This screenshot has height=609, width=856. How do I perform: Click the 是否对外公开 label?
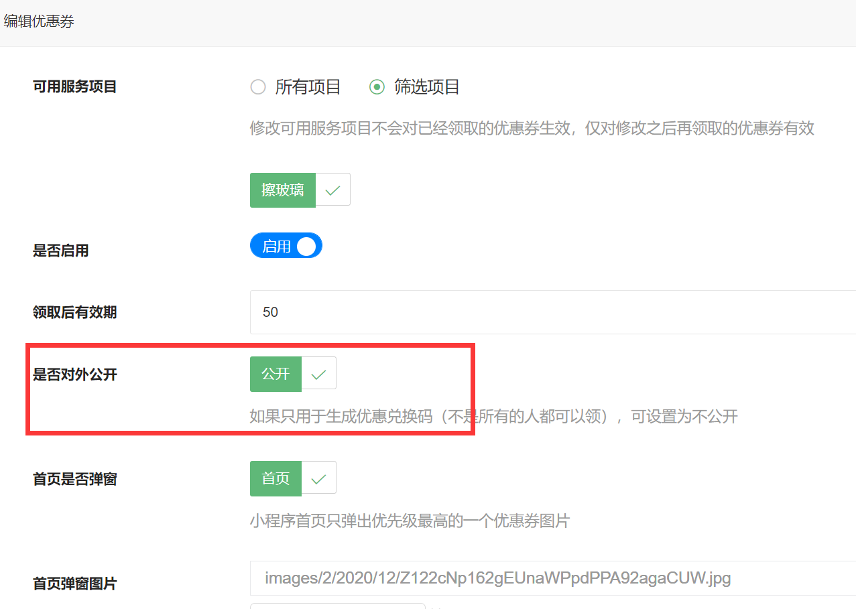(x=75, y=375)
